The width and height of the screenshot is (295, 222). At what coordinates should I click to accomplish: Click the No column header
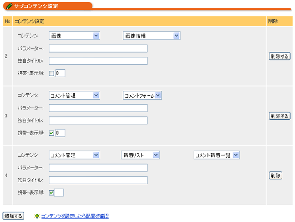point(8,21)
